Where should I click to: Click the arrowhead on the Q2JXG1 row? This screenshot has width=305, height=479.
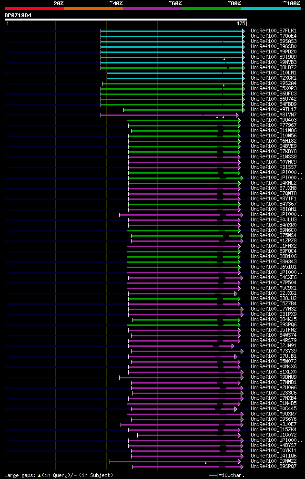tap(236, 293)
